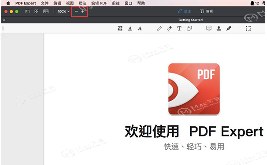
Task: Open the 100% zoom level dropdown
Action: (63, 11)
